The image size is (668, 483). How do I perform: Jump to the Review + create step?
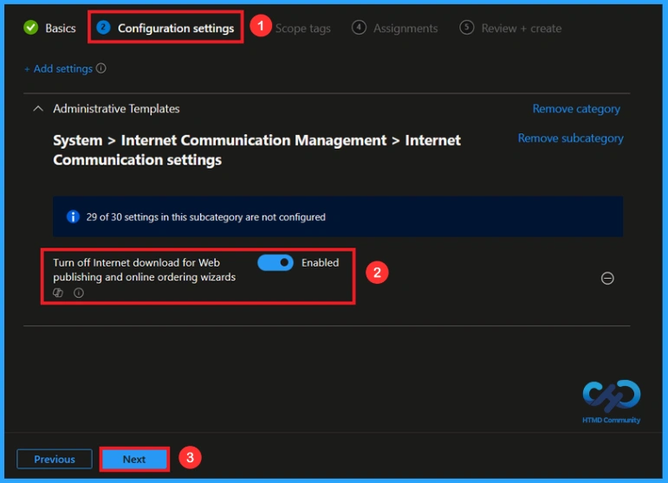click(510, 28)
